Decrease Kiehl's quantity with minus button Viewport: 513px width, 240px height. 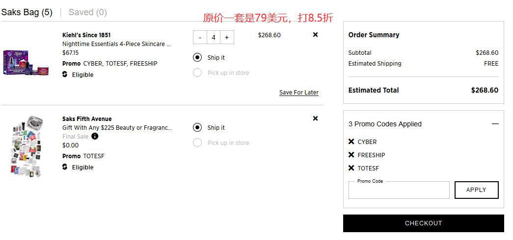(200, 38)
